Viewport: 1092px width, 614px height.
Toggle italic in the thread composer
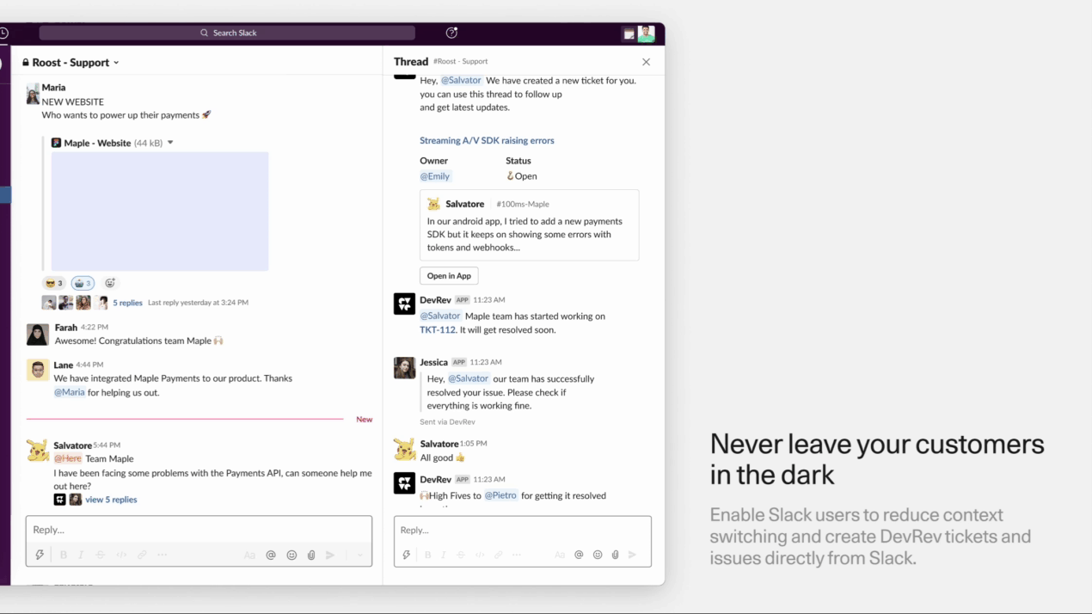(x=445, y=556)
